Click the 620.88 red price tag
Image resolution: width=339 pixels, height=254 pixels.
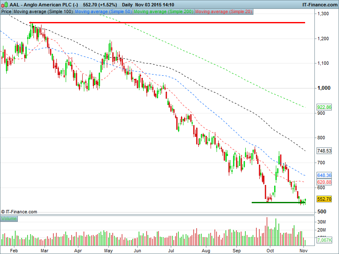pyautogui.click(x=324, y=182)
